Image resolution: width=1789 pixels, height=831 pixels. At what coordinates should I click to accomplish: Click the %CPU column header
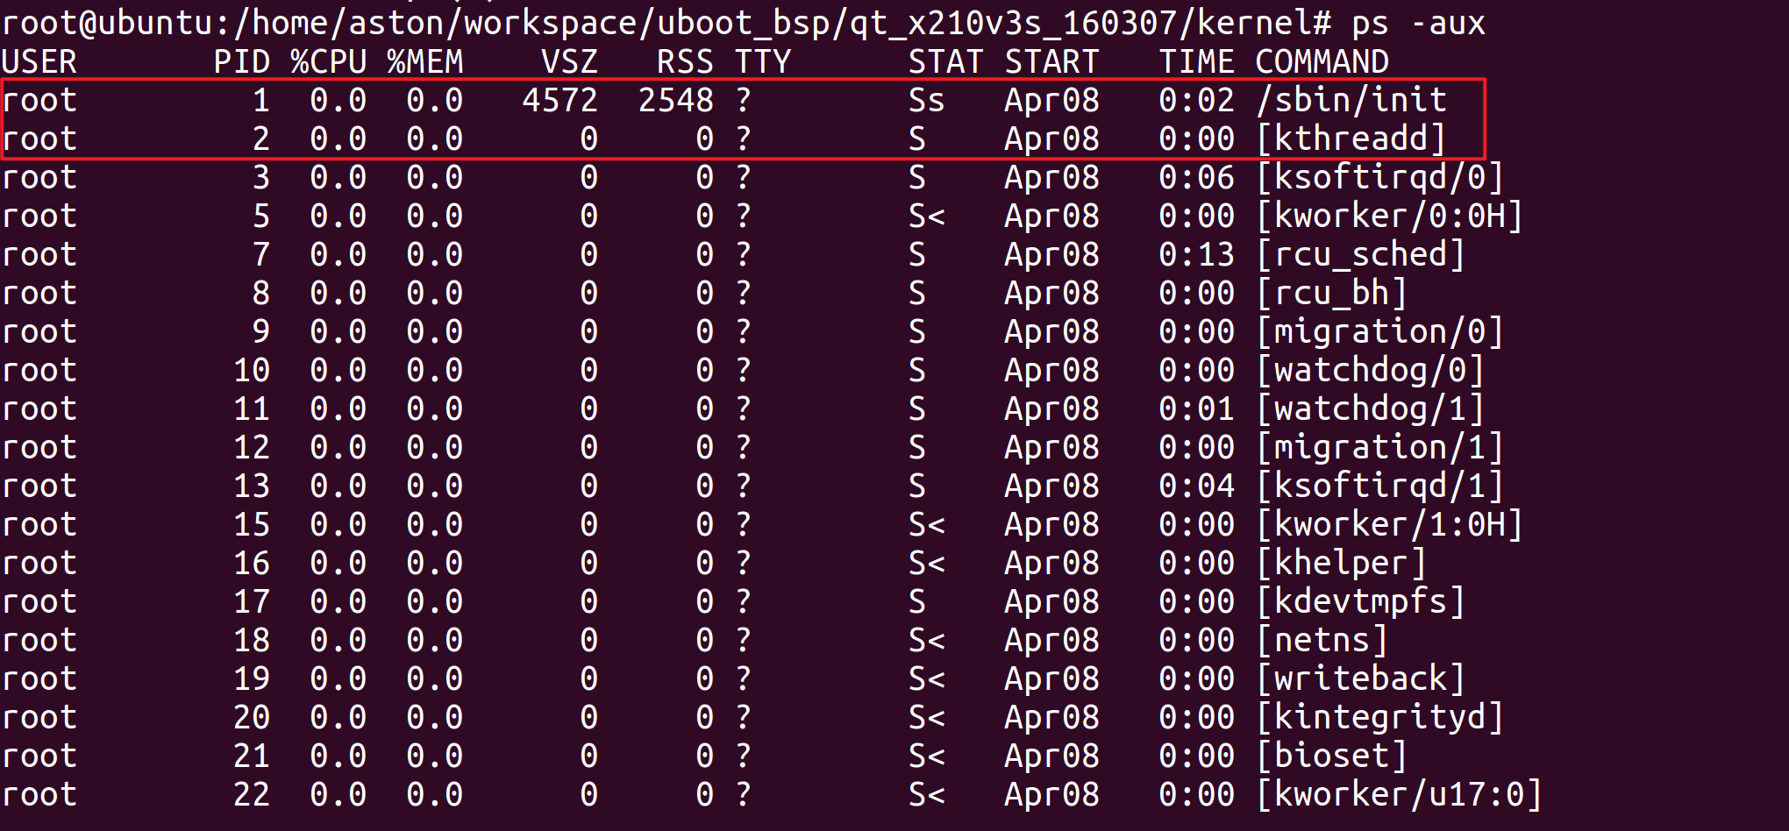pos(329,61)
